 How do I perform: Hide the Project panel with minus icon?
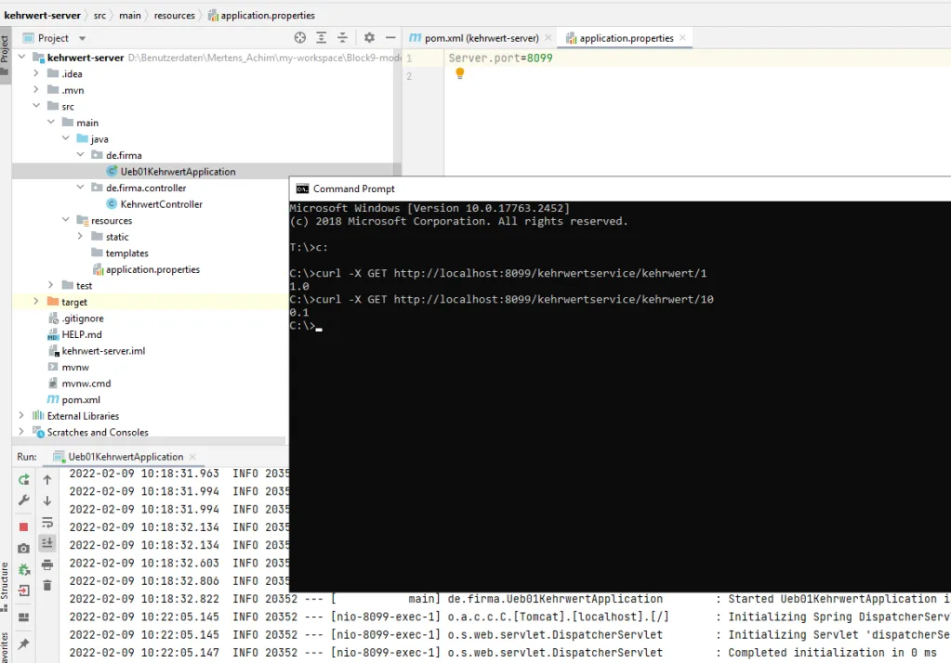[x=390, y=37]
